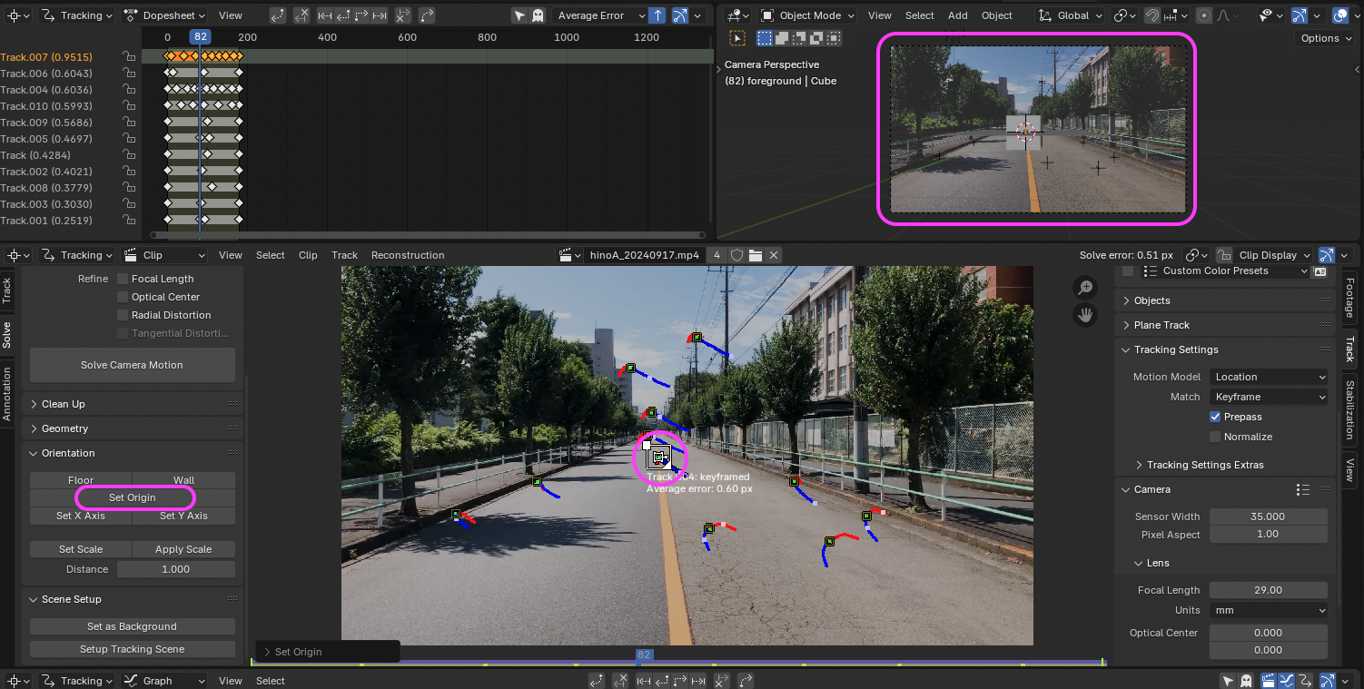
Task: Click the open folder icon beside hinoA_20240917.mp4
Action: (755, 255)
